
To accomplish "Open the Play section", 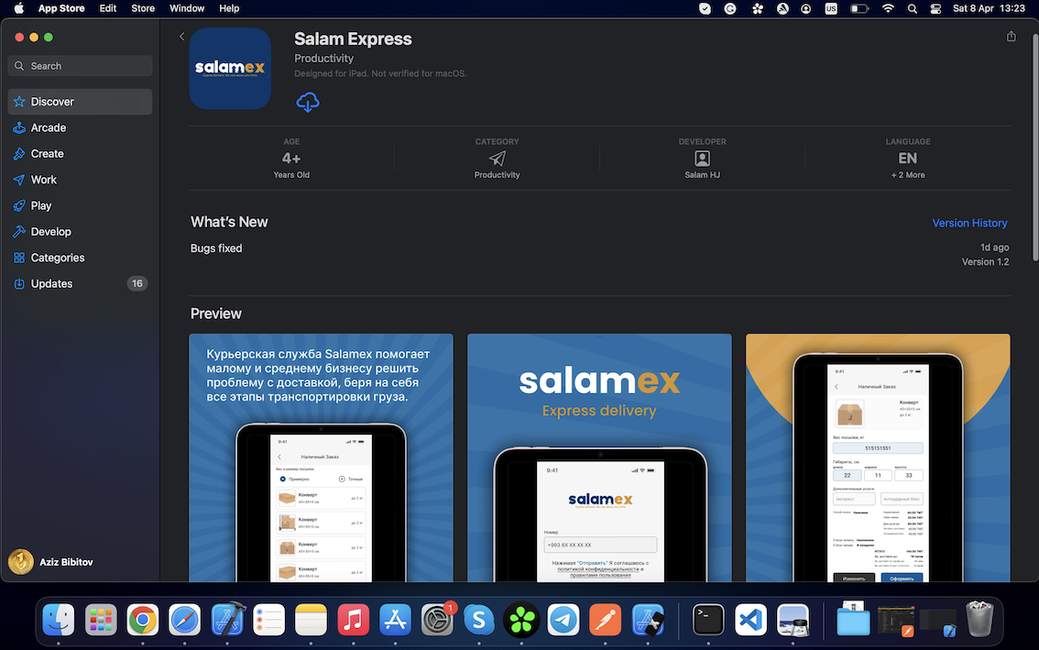I will 81,205.
